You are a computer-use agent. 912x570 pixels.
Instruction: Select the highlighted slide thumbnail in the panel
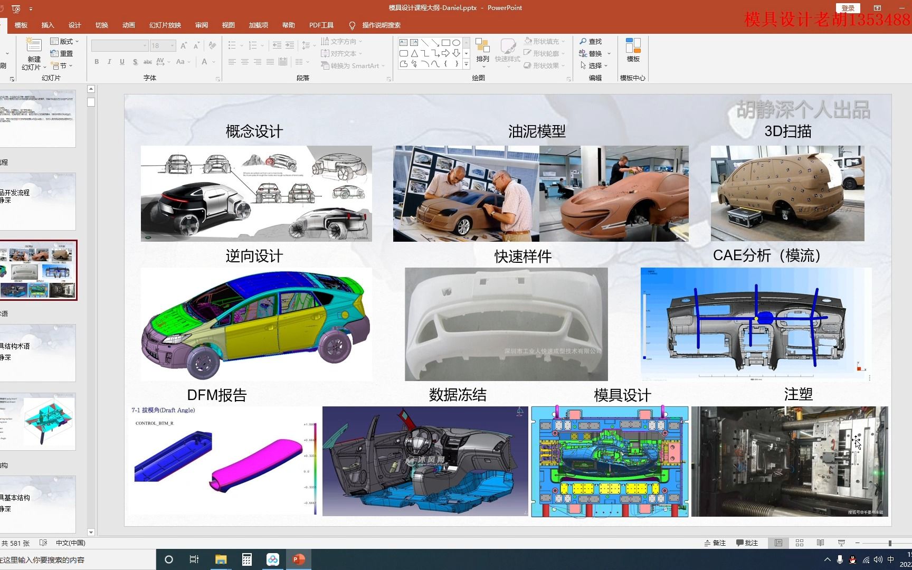click(x=40, y=271)
